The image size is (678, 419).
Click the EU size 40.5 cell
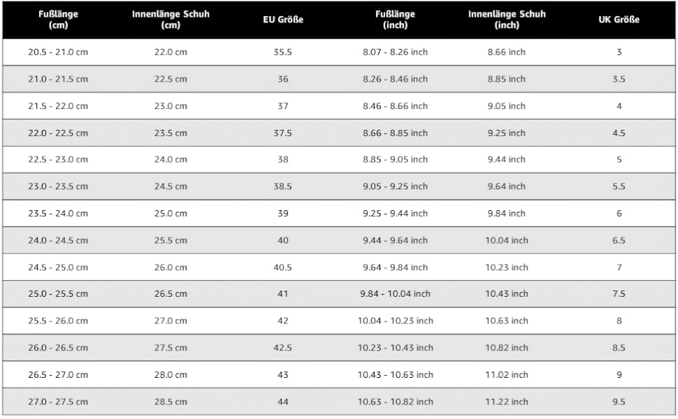click(283, 267)
